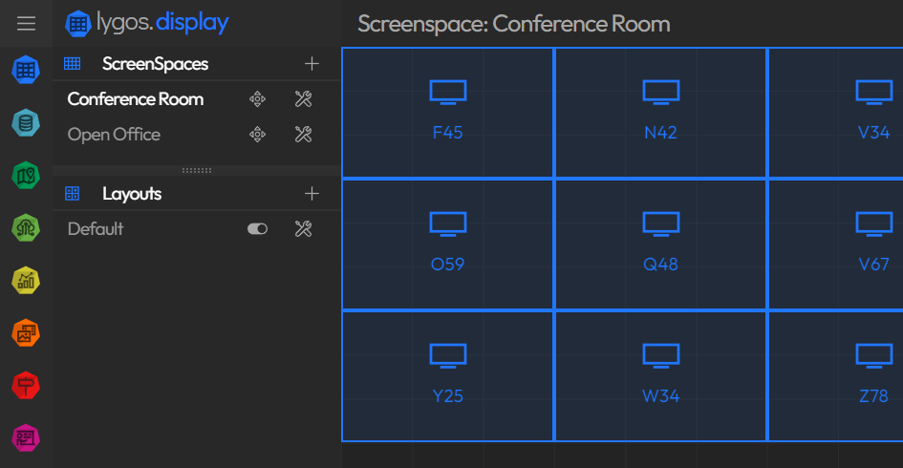
Task: Click the panel splitter handle above Layouts
Action: [x=197, y=170]
